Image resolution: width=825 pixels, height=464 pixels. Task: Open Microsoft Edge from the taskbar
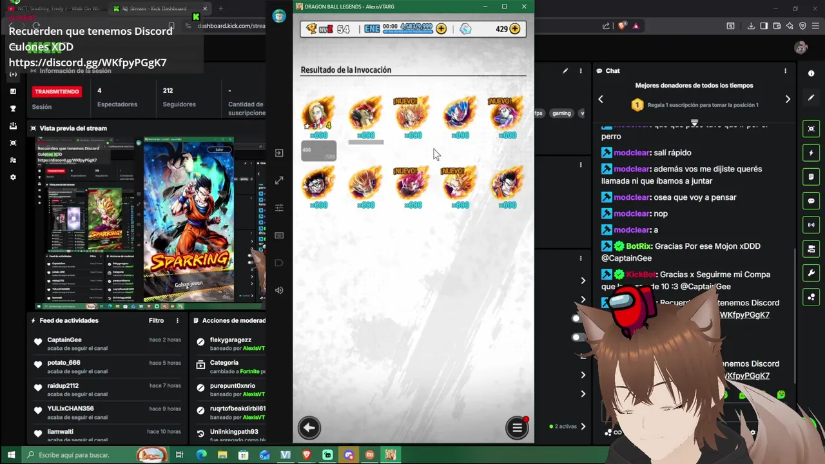[x=201, y=455]
